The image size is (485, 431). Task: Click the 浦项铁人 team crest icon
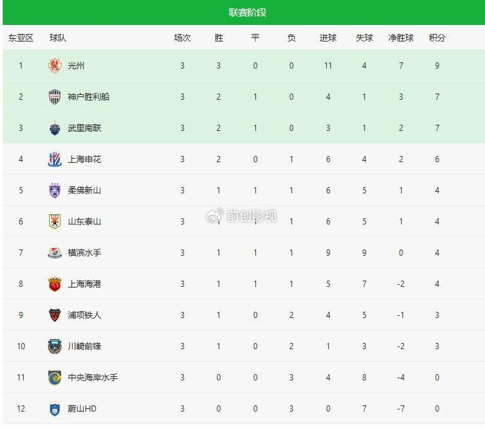coord(55,315)
